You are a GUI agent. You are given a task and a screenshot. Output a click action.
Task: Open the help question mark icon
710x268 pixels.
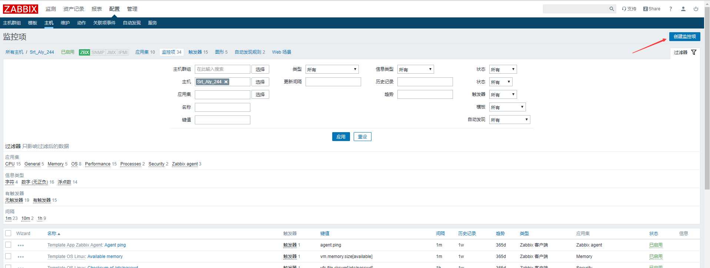pos(670,9)
